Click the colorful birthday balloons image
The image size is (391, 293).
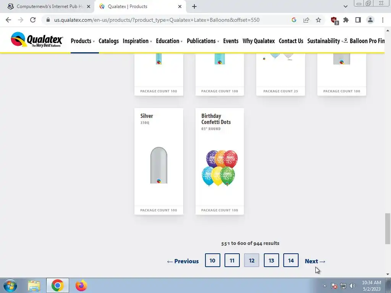[x=220, y=168]
